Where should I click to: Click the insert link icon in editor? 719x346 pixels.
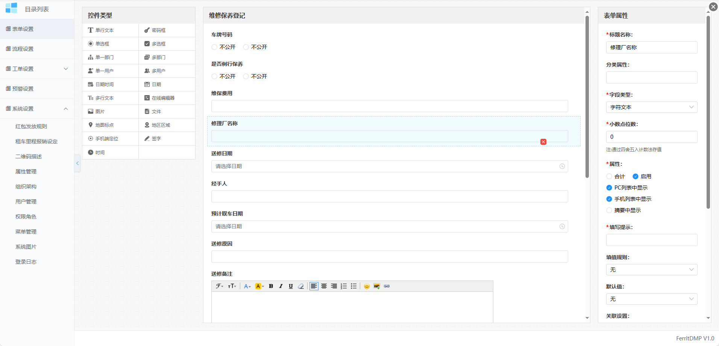tap(387, 286)
